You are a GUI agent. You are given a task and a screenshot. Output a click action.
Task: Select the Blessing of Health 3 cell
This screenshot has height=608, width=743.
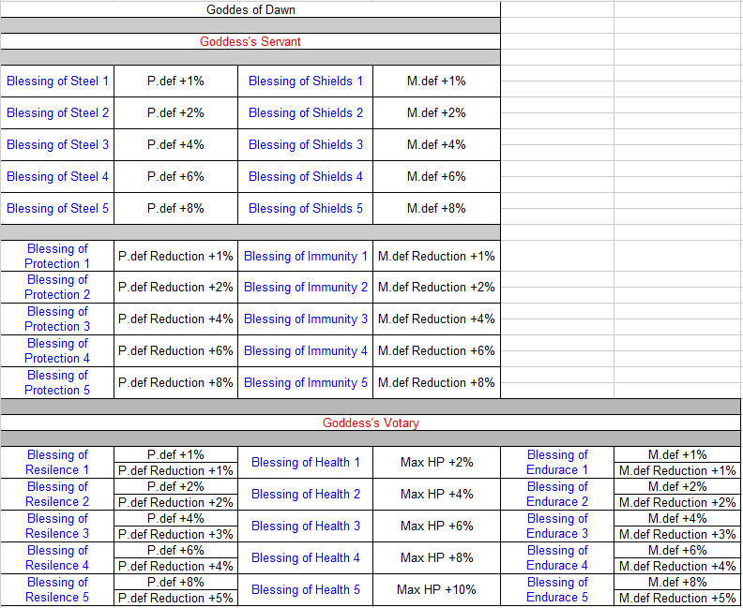click(x=305, y=526)
